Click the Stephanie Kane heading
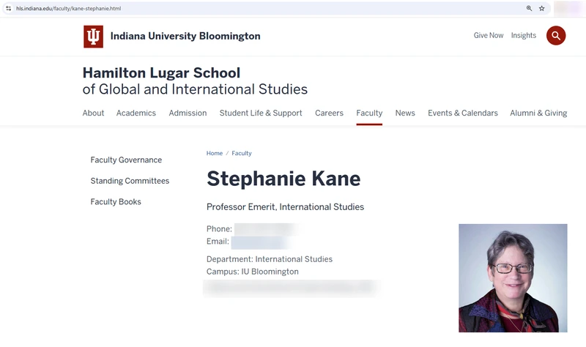 [283, 179]
